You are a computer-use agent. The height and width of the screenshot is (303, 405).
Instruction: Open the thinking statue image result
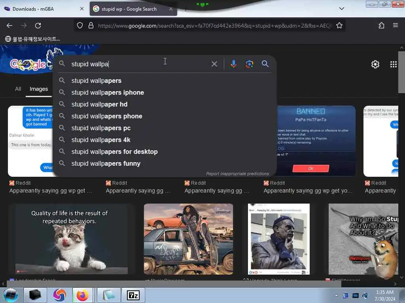pos(279,239)
